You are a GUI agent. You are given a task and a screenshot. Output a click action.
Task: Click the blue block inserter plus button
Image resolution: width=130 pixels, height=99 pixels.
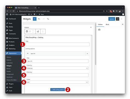pos(35,19)
